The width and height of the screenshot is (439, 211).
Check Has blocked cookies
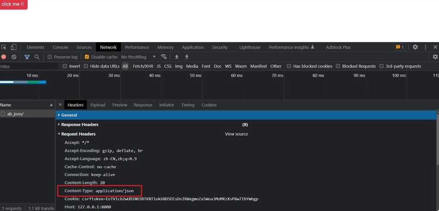(289, 66)
